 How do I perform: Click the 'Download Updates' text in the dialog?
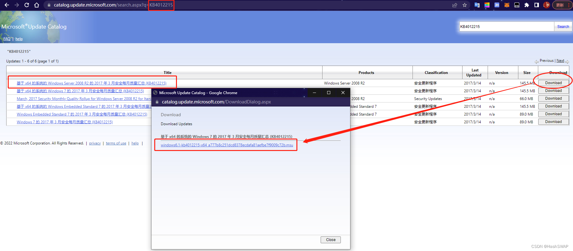[x=176, y=124]
